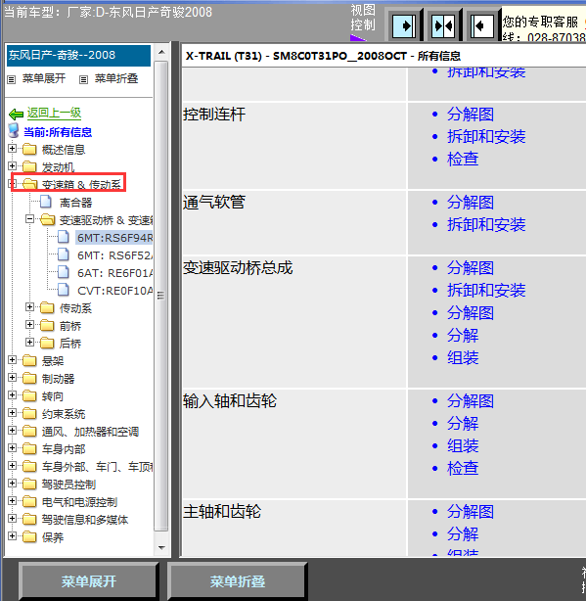The image size is (586, 601).
Task: Click the left-arrow view control icon
Action: [x=482, y=26]
